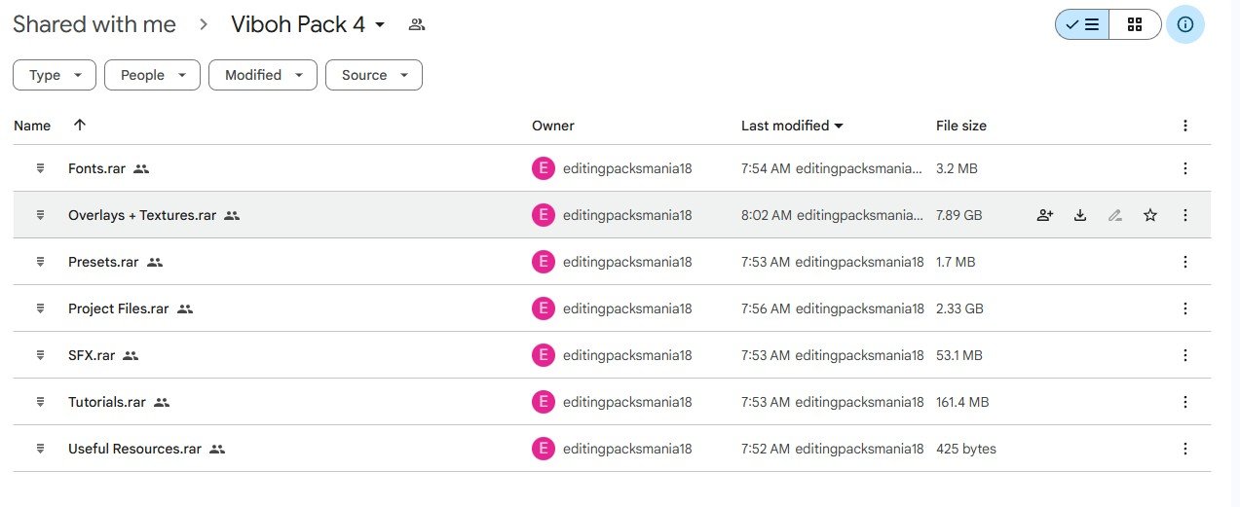Star the Overlays + Textures.rar file
Viewport: 1240px width, 507px height.
pyautogui.click(x=1150, y=215)
